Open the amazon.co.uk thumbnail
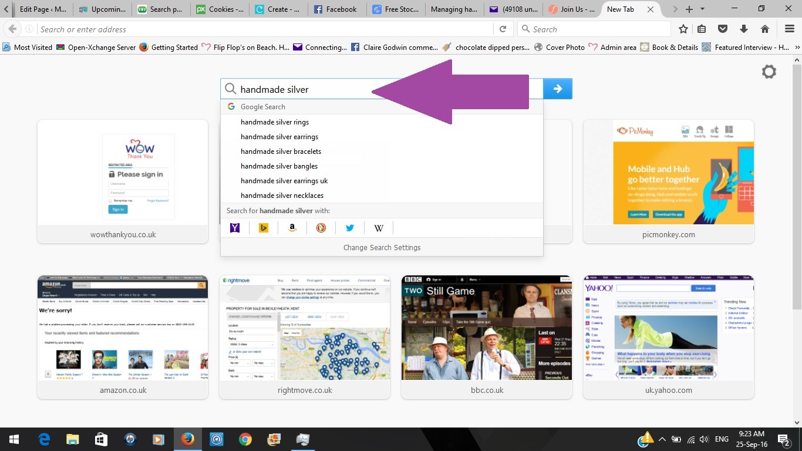Image resolution: width=802 pixels, height=451 pixels. click(123, 337)
